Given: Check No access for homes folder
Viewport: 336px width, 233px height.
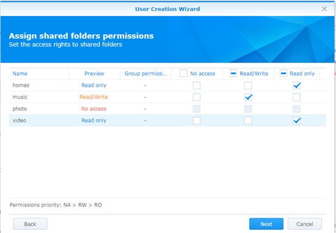Looking at the screenshot, I should pos(197,86).
